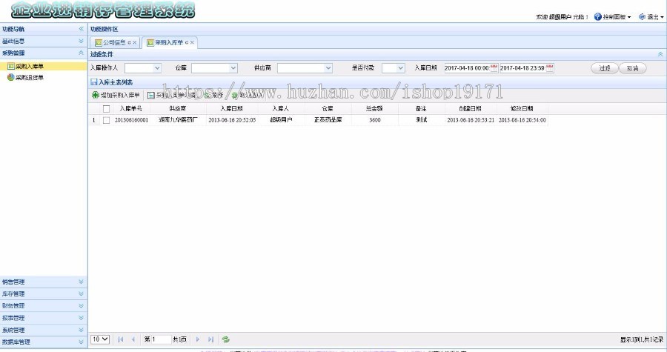The height and width of the screenshot is (352, 667).
Task: Sort by the 入库日期 column header
Action: pos(232,109)
